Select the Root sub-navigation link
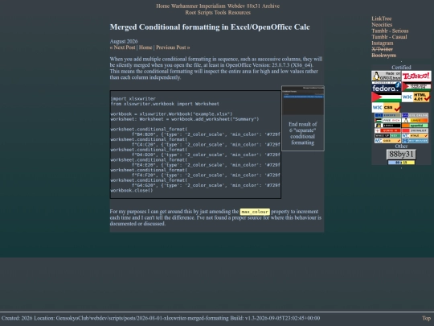 (x=190, y=12)
